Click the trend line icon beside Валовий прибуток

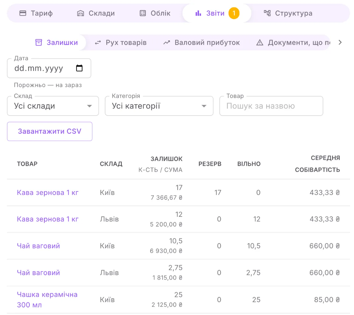point(167,43)
